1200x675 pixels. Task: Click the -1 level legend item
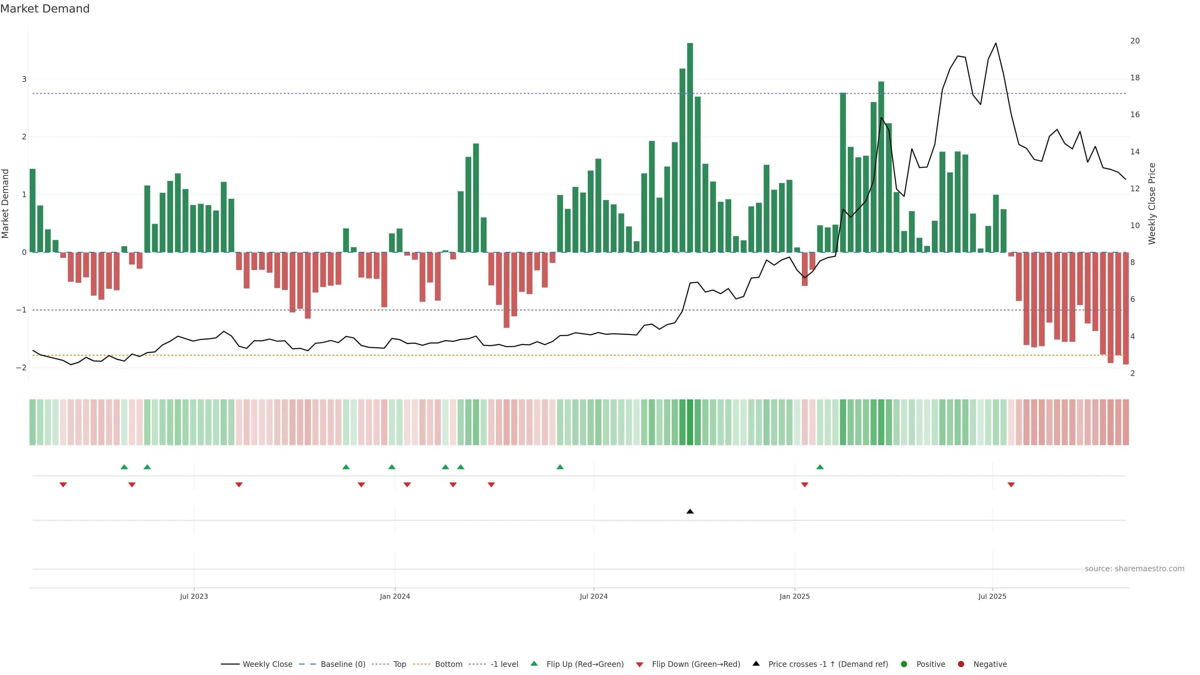click(x=504, y=664)
